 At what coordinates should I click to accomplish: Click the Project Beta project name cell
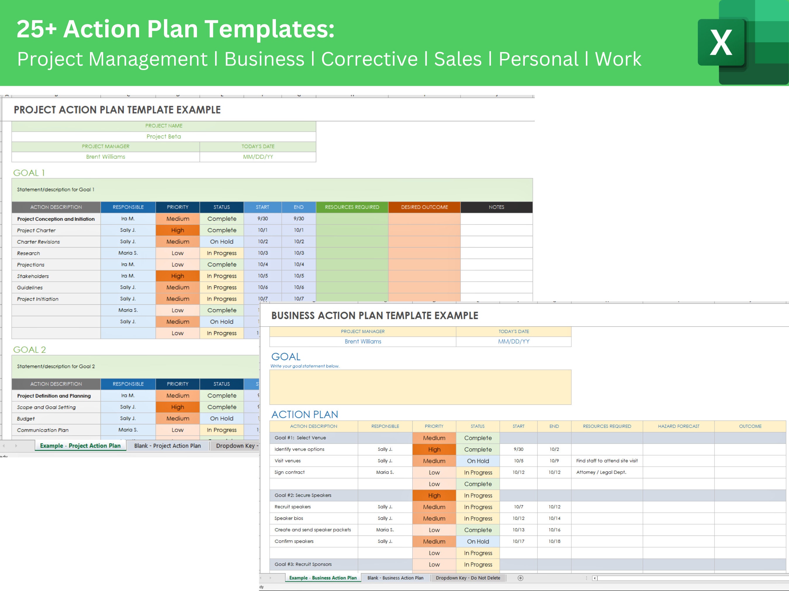click(164, 136)
